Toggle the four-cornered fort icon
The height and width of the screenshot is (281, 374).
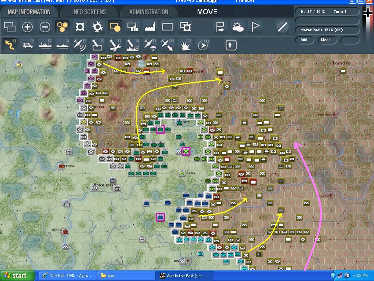(80, 27)
